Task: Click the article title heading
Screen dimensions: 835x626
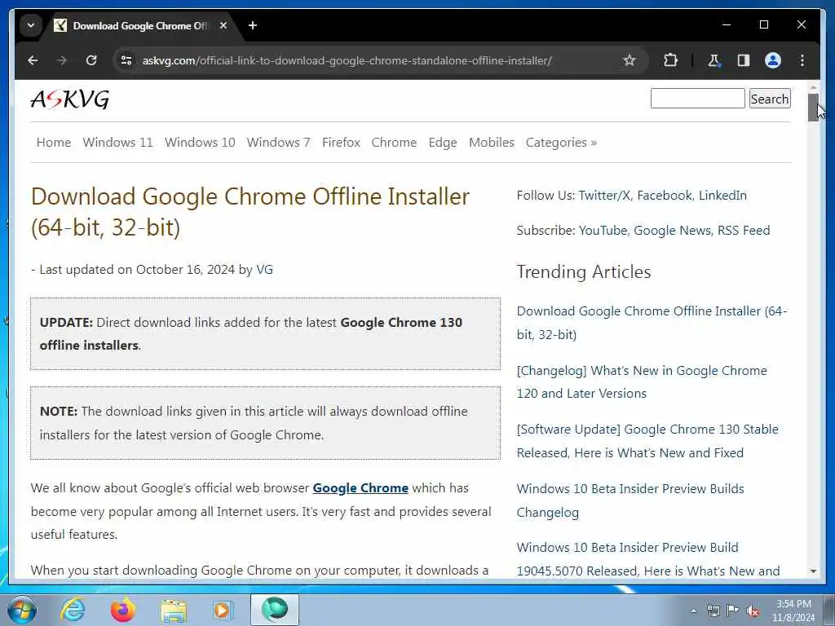Action: coord(250,212)
